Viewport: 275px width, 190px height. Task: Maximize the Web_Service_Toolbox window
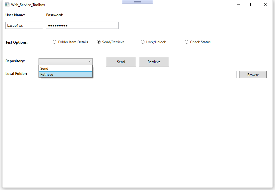coord(252,5)
